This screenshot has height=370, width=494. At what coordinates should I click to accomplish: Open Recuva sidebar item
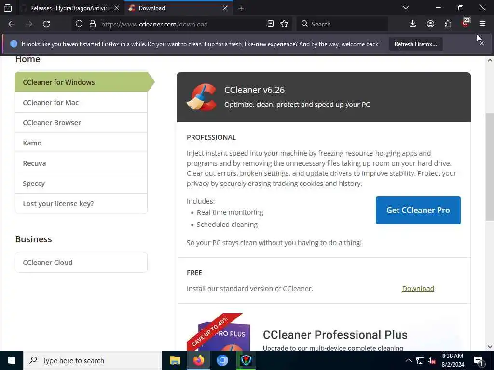(81, 163)
